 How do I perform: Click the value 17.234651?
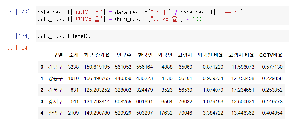pos(243,90)
